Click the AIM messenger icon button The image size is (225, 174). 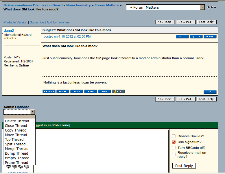(118, 92)
